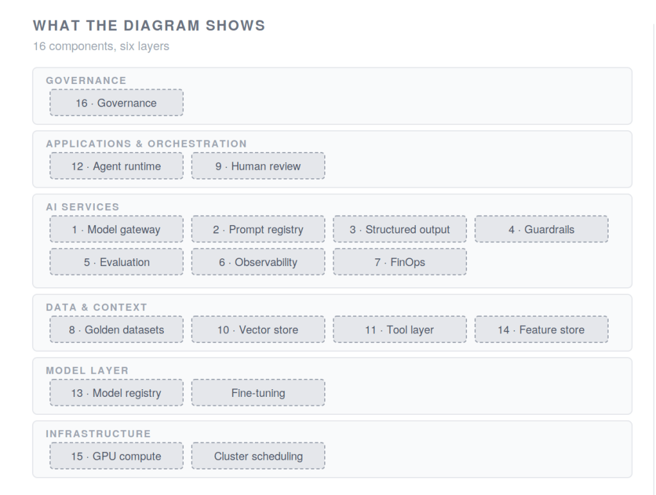The height and width of the screenshot is (495, 656).
Task: Select the 8 · Golden datasets component
Action: (x=117, y=329)
